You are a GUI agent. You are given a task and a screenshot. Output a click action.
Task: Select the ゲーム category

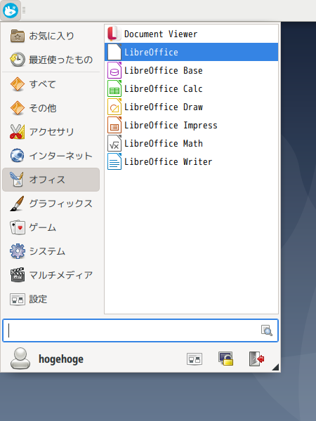click(51, 227)
